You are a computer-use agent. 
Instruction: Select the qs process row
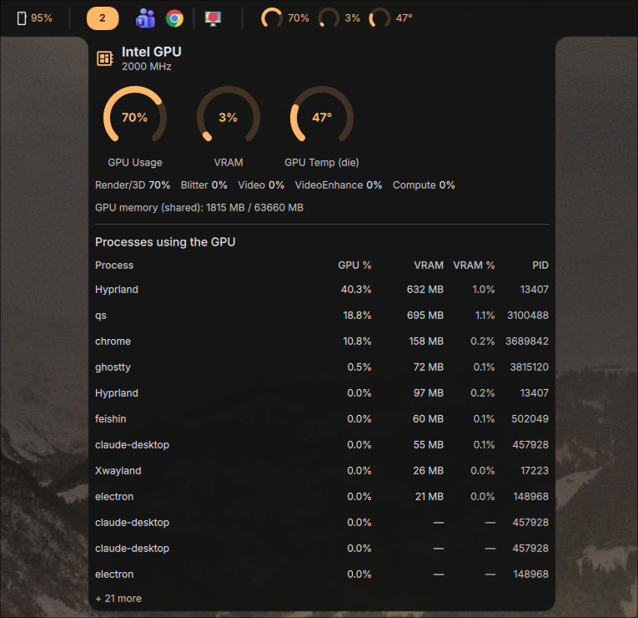click(x=322, y=316)
